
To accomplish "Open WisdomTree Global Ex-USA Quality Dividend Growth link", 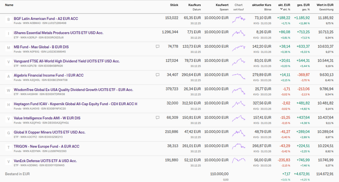I will coord(74,90).
